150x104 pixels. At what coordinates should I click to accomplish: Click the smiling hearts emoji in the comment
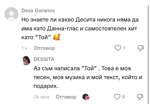57,37
